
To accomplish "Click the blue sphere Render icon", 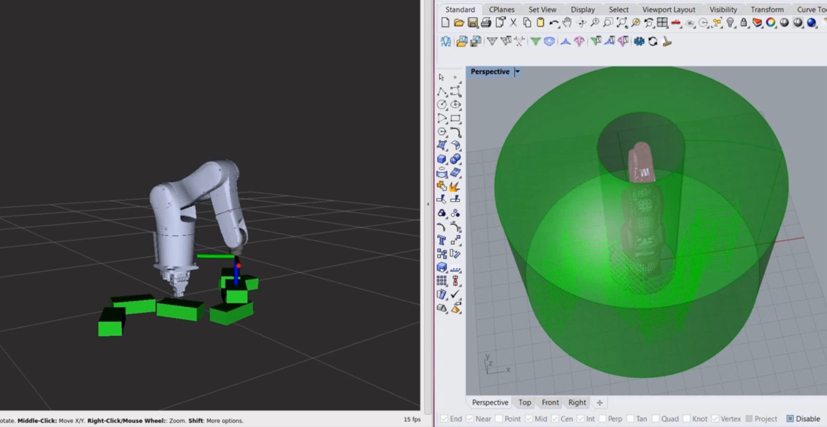I will coord(812,22).
